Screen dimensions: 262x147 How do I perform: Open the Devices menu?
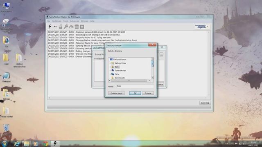(84, 21)
